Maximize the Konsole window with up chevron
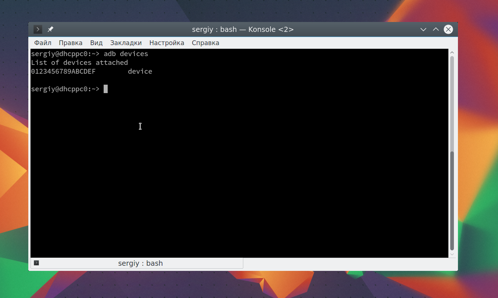 coord(436,29)
